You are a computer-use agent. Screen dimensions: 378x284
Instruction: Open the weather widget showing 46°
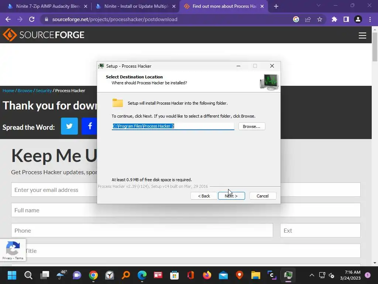point(61,275)
